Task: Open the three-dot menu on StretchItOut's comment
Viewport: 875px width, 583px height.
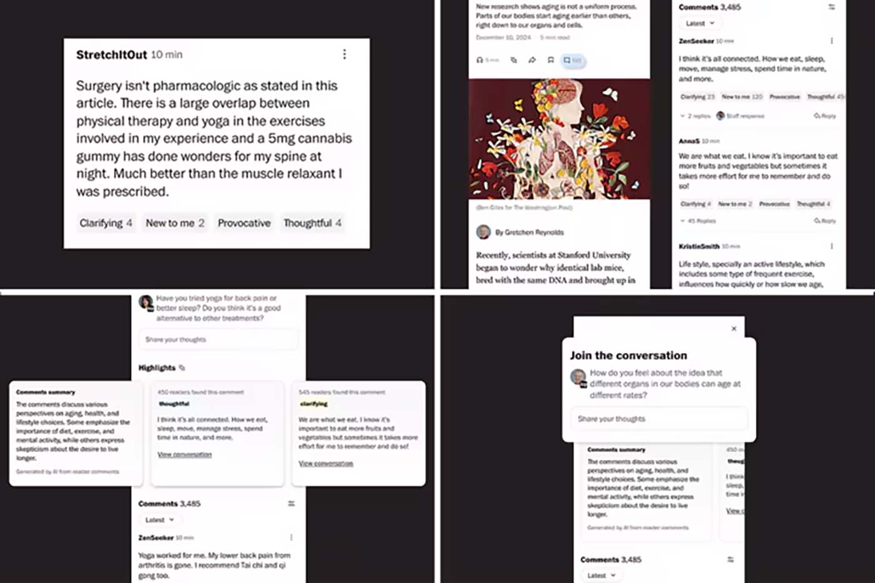Action: coord(344,54)
